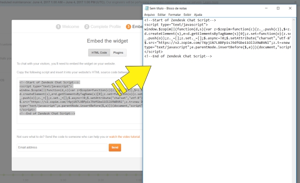Open the watch the video tutorial link

click(124, 137)
